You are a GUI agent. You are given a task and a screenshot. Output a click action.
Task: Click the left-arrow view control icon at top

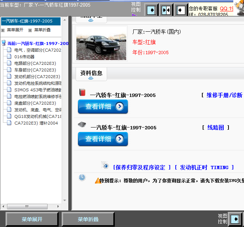[181, 10]
